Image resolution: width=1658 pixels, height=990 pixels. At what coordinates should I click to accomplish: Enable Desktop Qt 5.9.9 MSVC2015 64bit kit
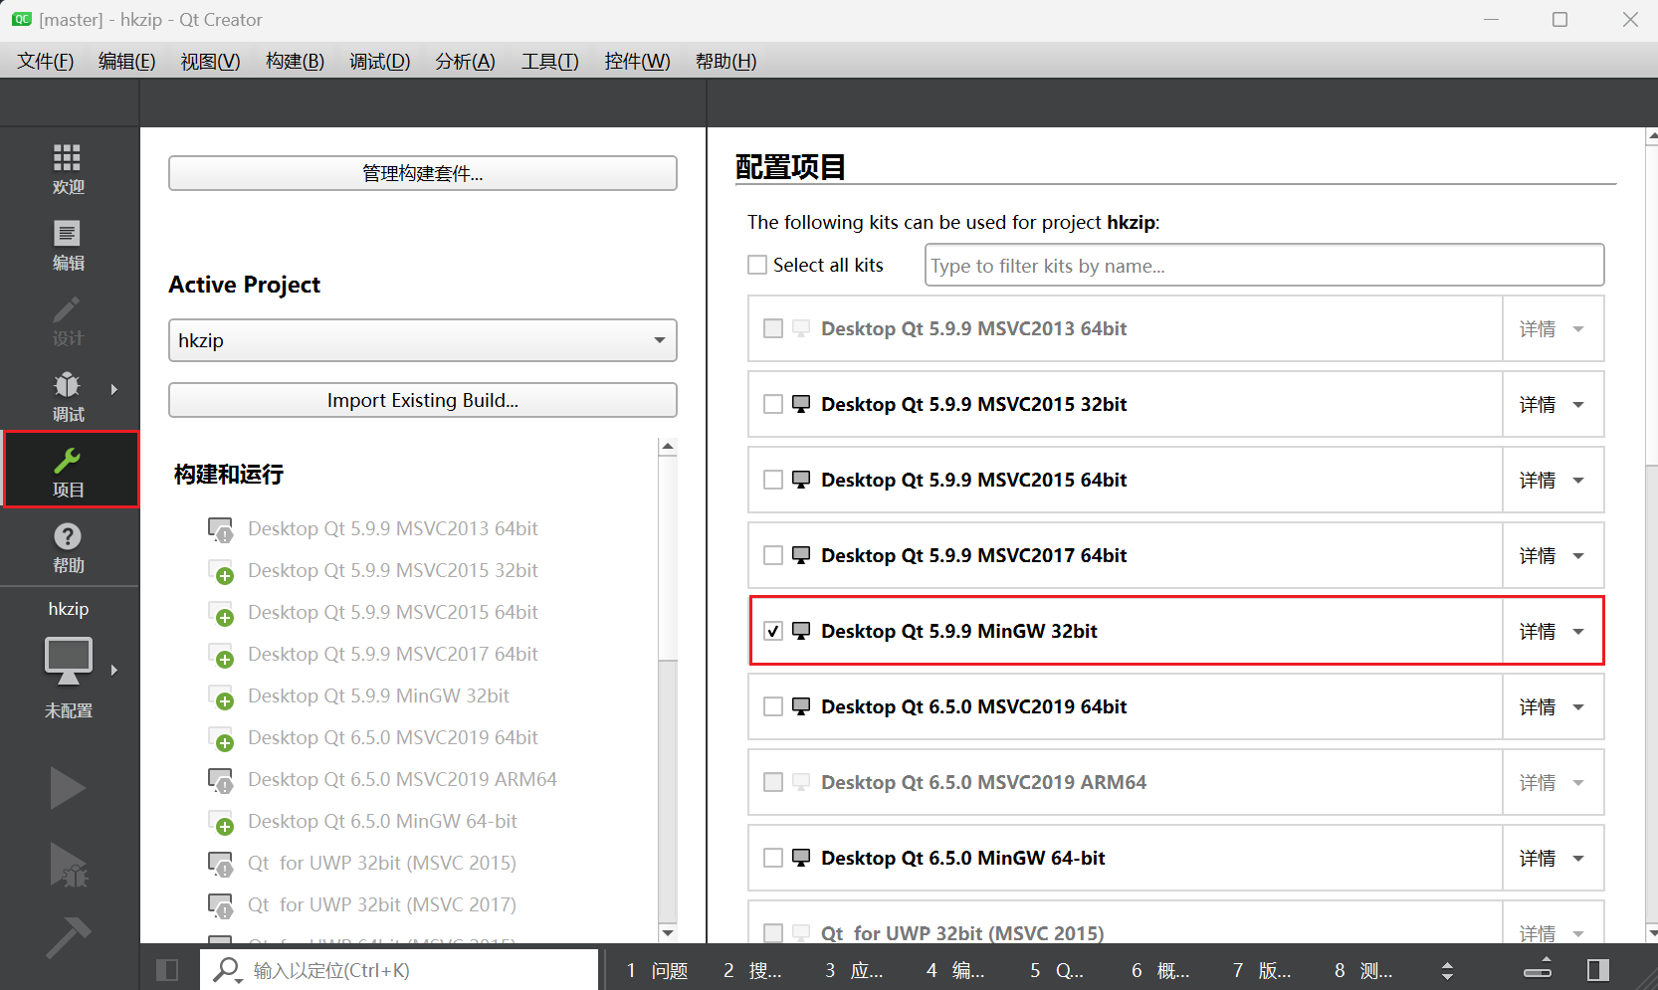(773, 480)
